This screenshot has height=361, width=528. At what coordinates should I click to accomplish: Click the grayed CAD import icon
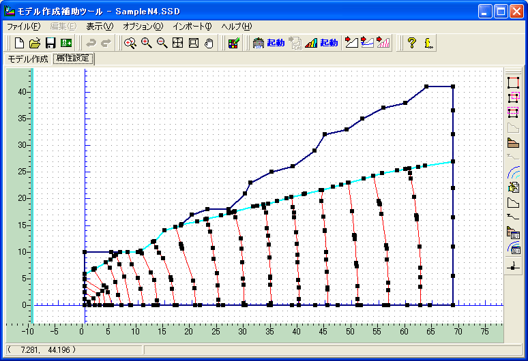(295, 43)
